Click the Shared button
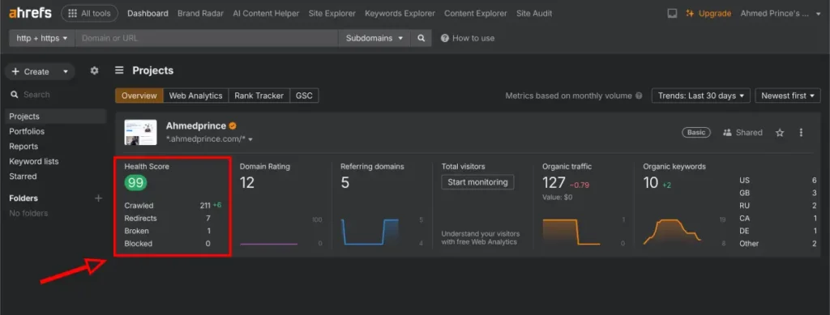Viewport: 830px width, 315px height. click(x=742, y=133)
